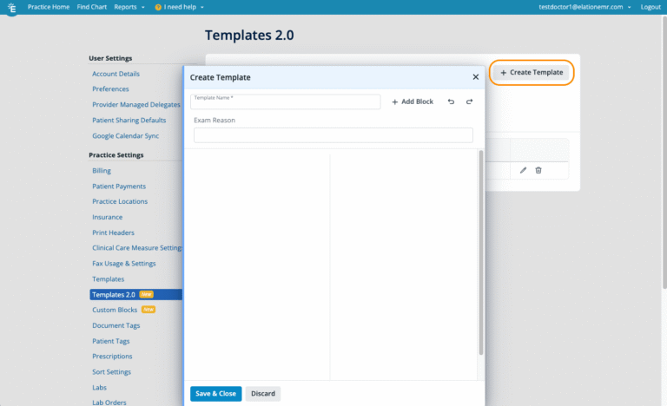Open Patient Tags settings
Screen dimensions: 667x406
(111, 341)
